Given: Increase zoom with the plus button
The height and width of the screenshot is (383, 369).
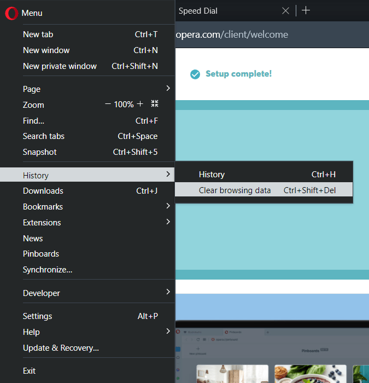Looking at the screenshot, I should coord(140,104).
